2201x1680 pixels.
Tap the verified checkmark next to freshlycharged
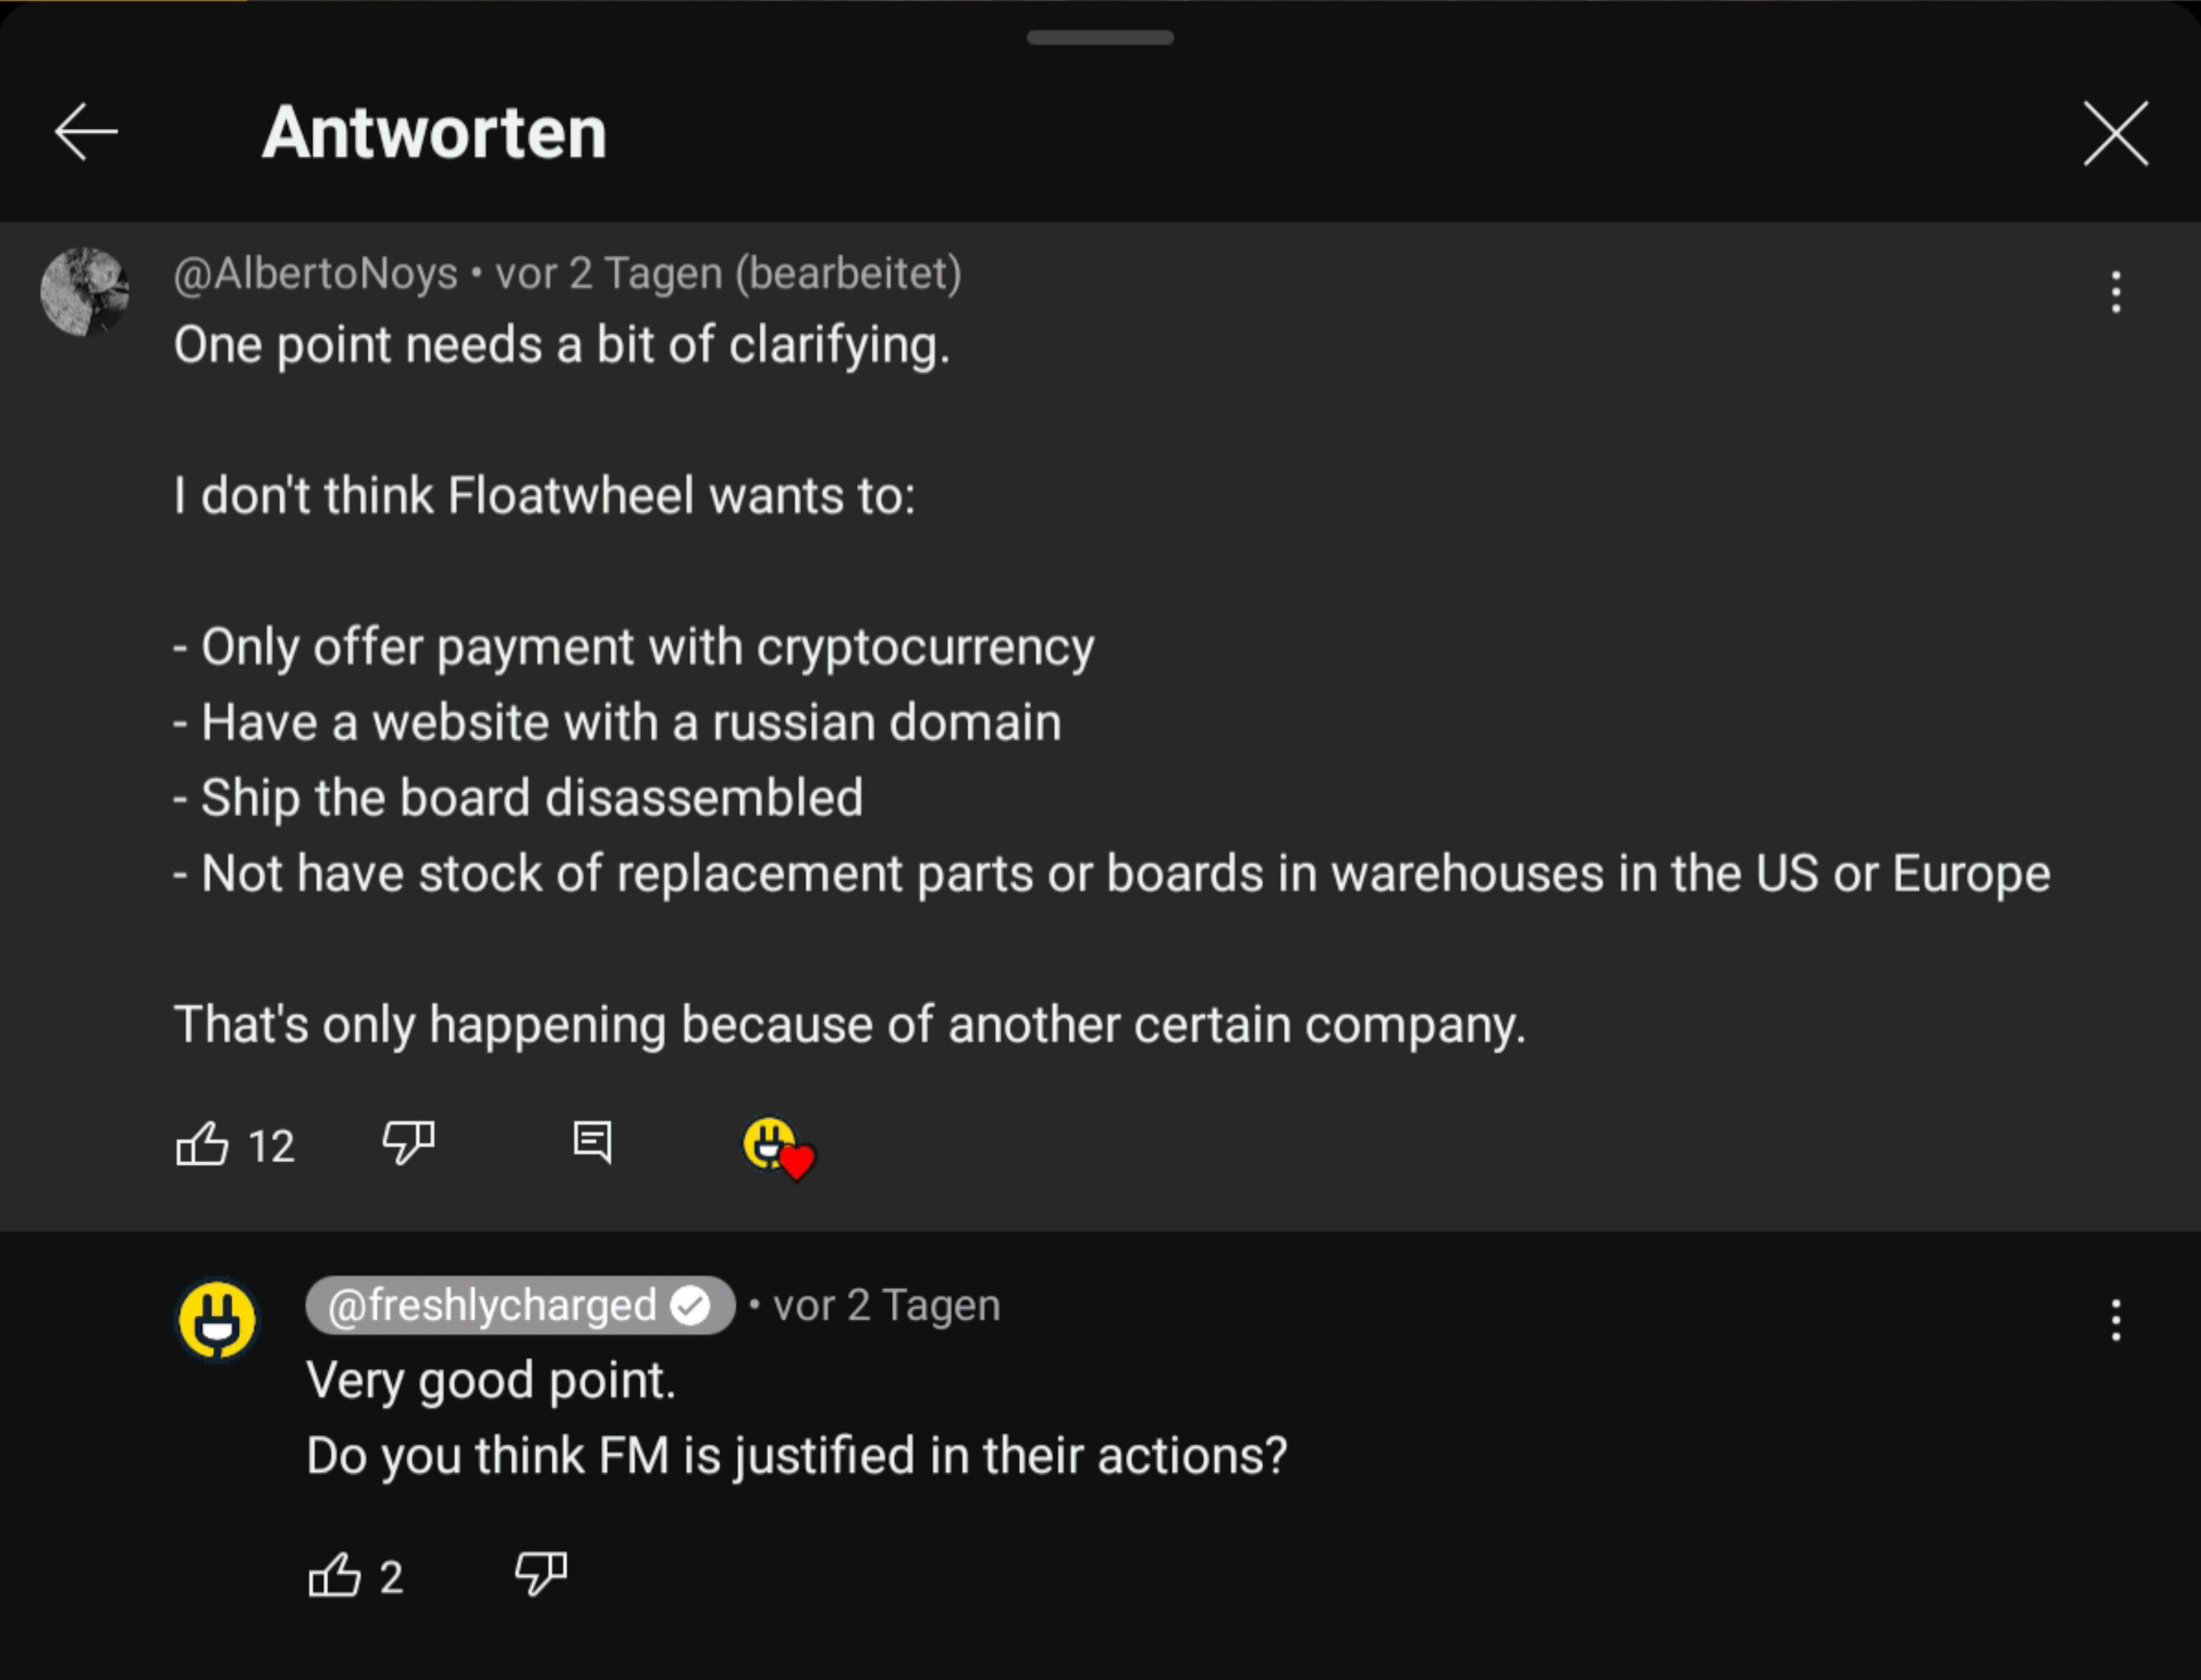click(690, 1305)
